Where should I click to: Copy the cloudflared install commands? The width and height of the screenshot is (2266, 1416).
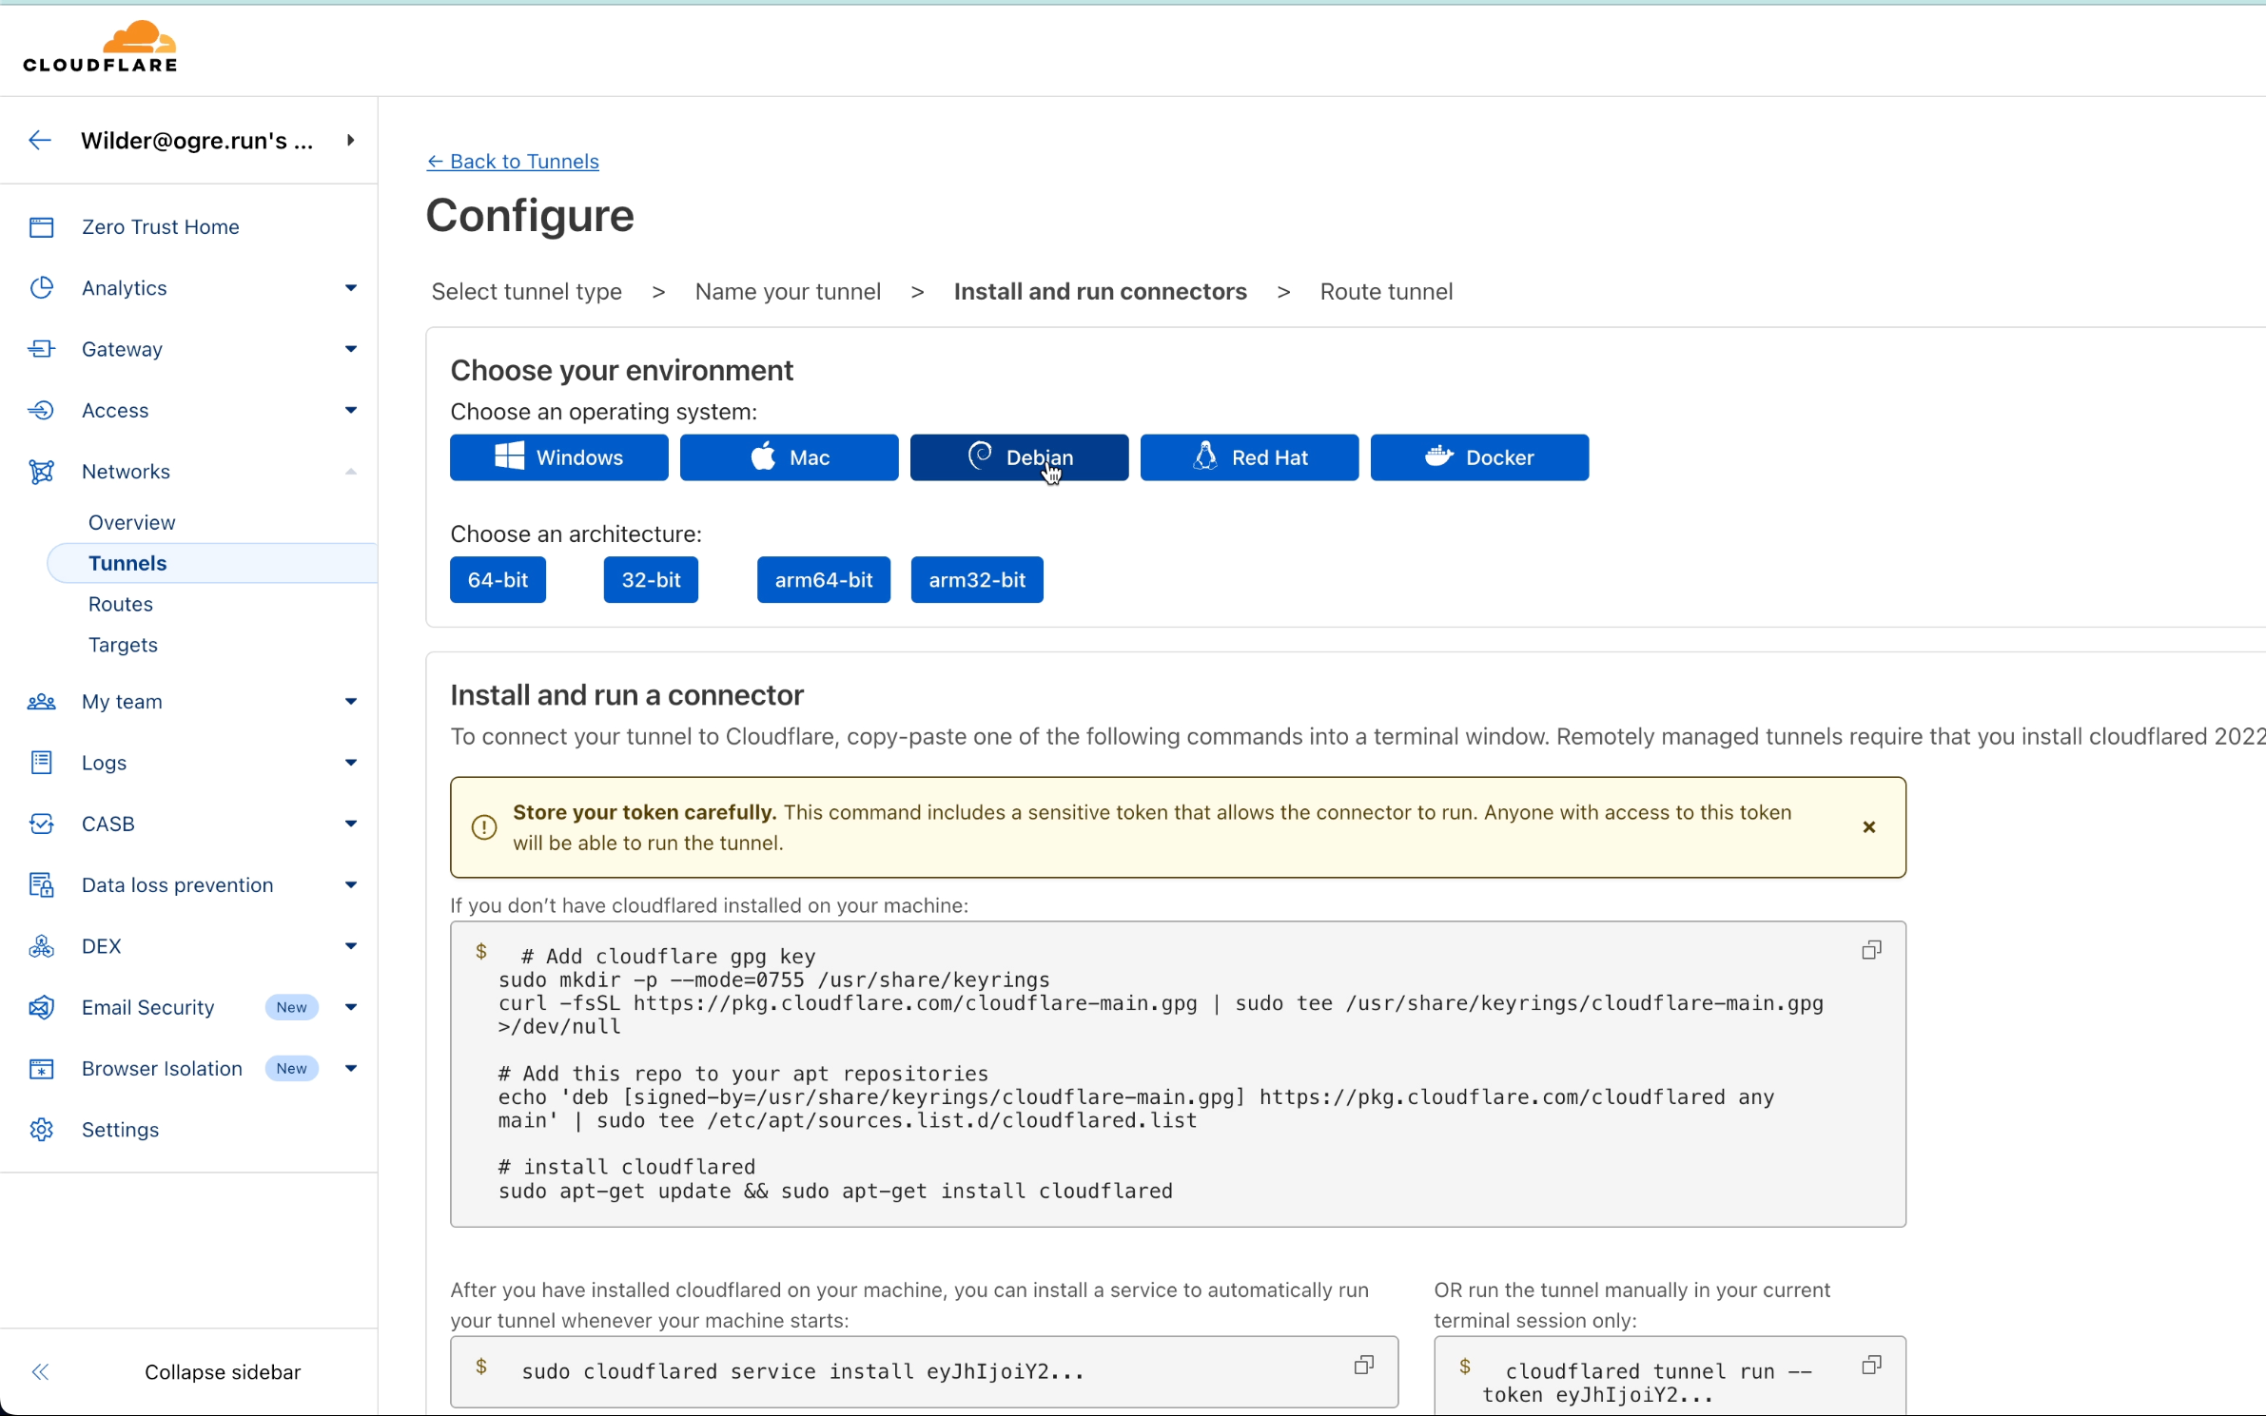point(1870,950)
